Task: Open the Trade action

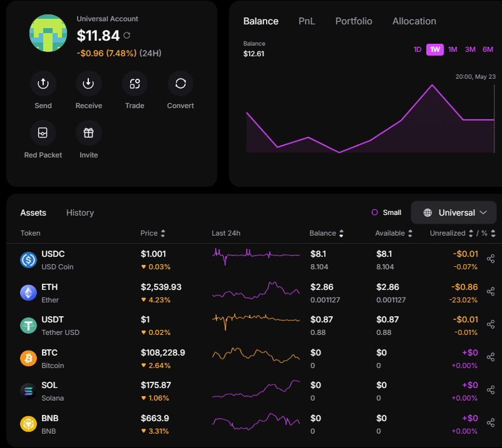Action: click(135, 84)
